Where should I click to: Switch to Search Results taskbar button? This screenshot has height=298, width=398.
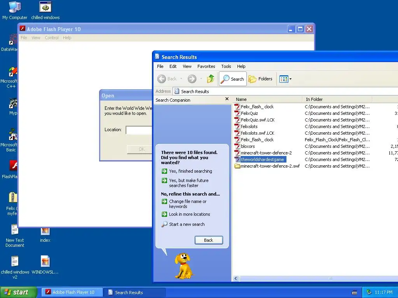coord(134,292)
